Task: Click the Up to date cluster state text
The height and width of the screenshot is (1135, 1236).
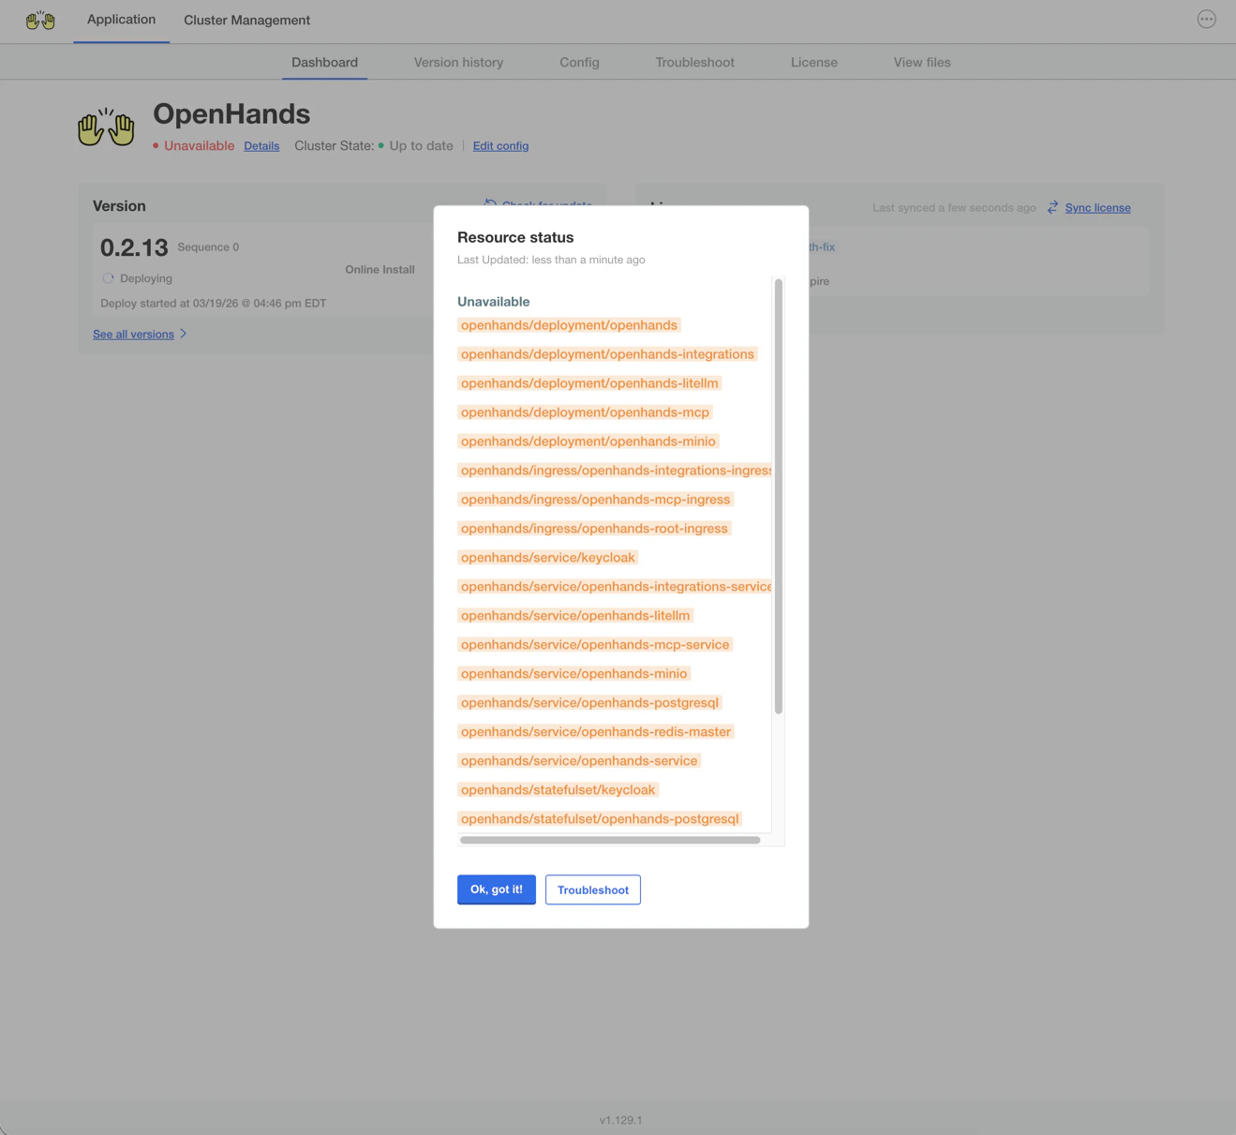Action: pyautogui.click(x=421, y=145)
